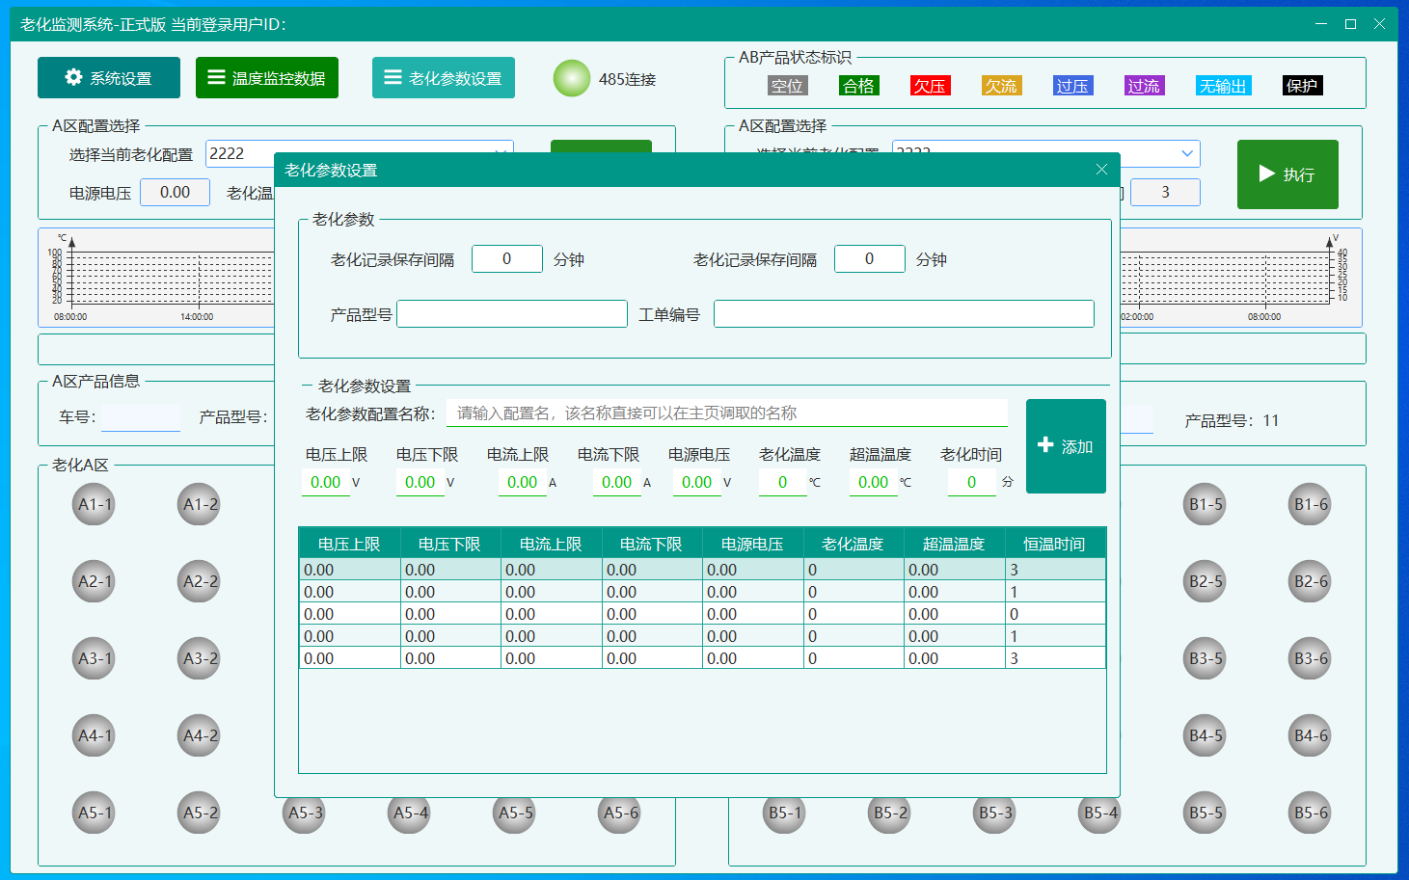
Task: Select station A4-1 circle
Action: click(x=95, y=735)
